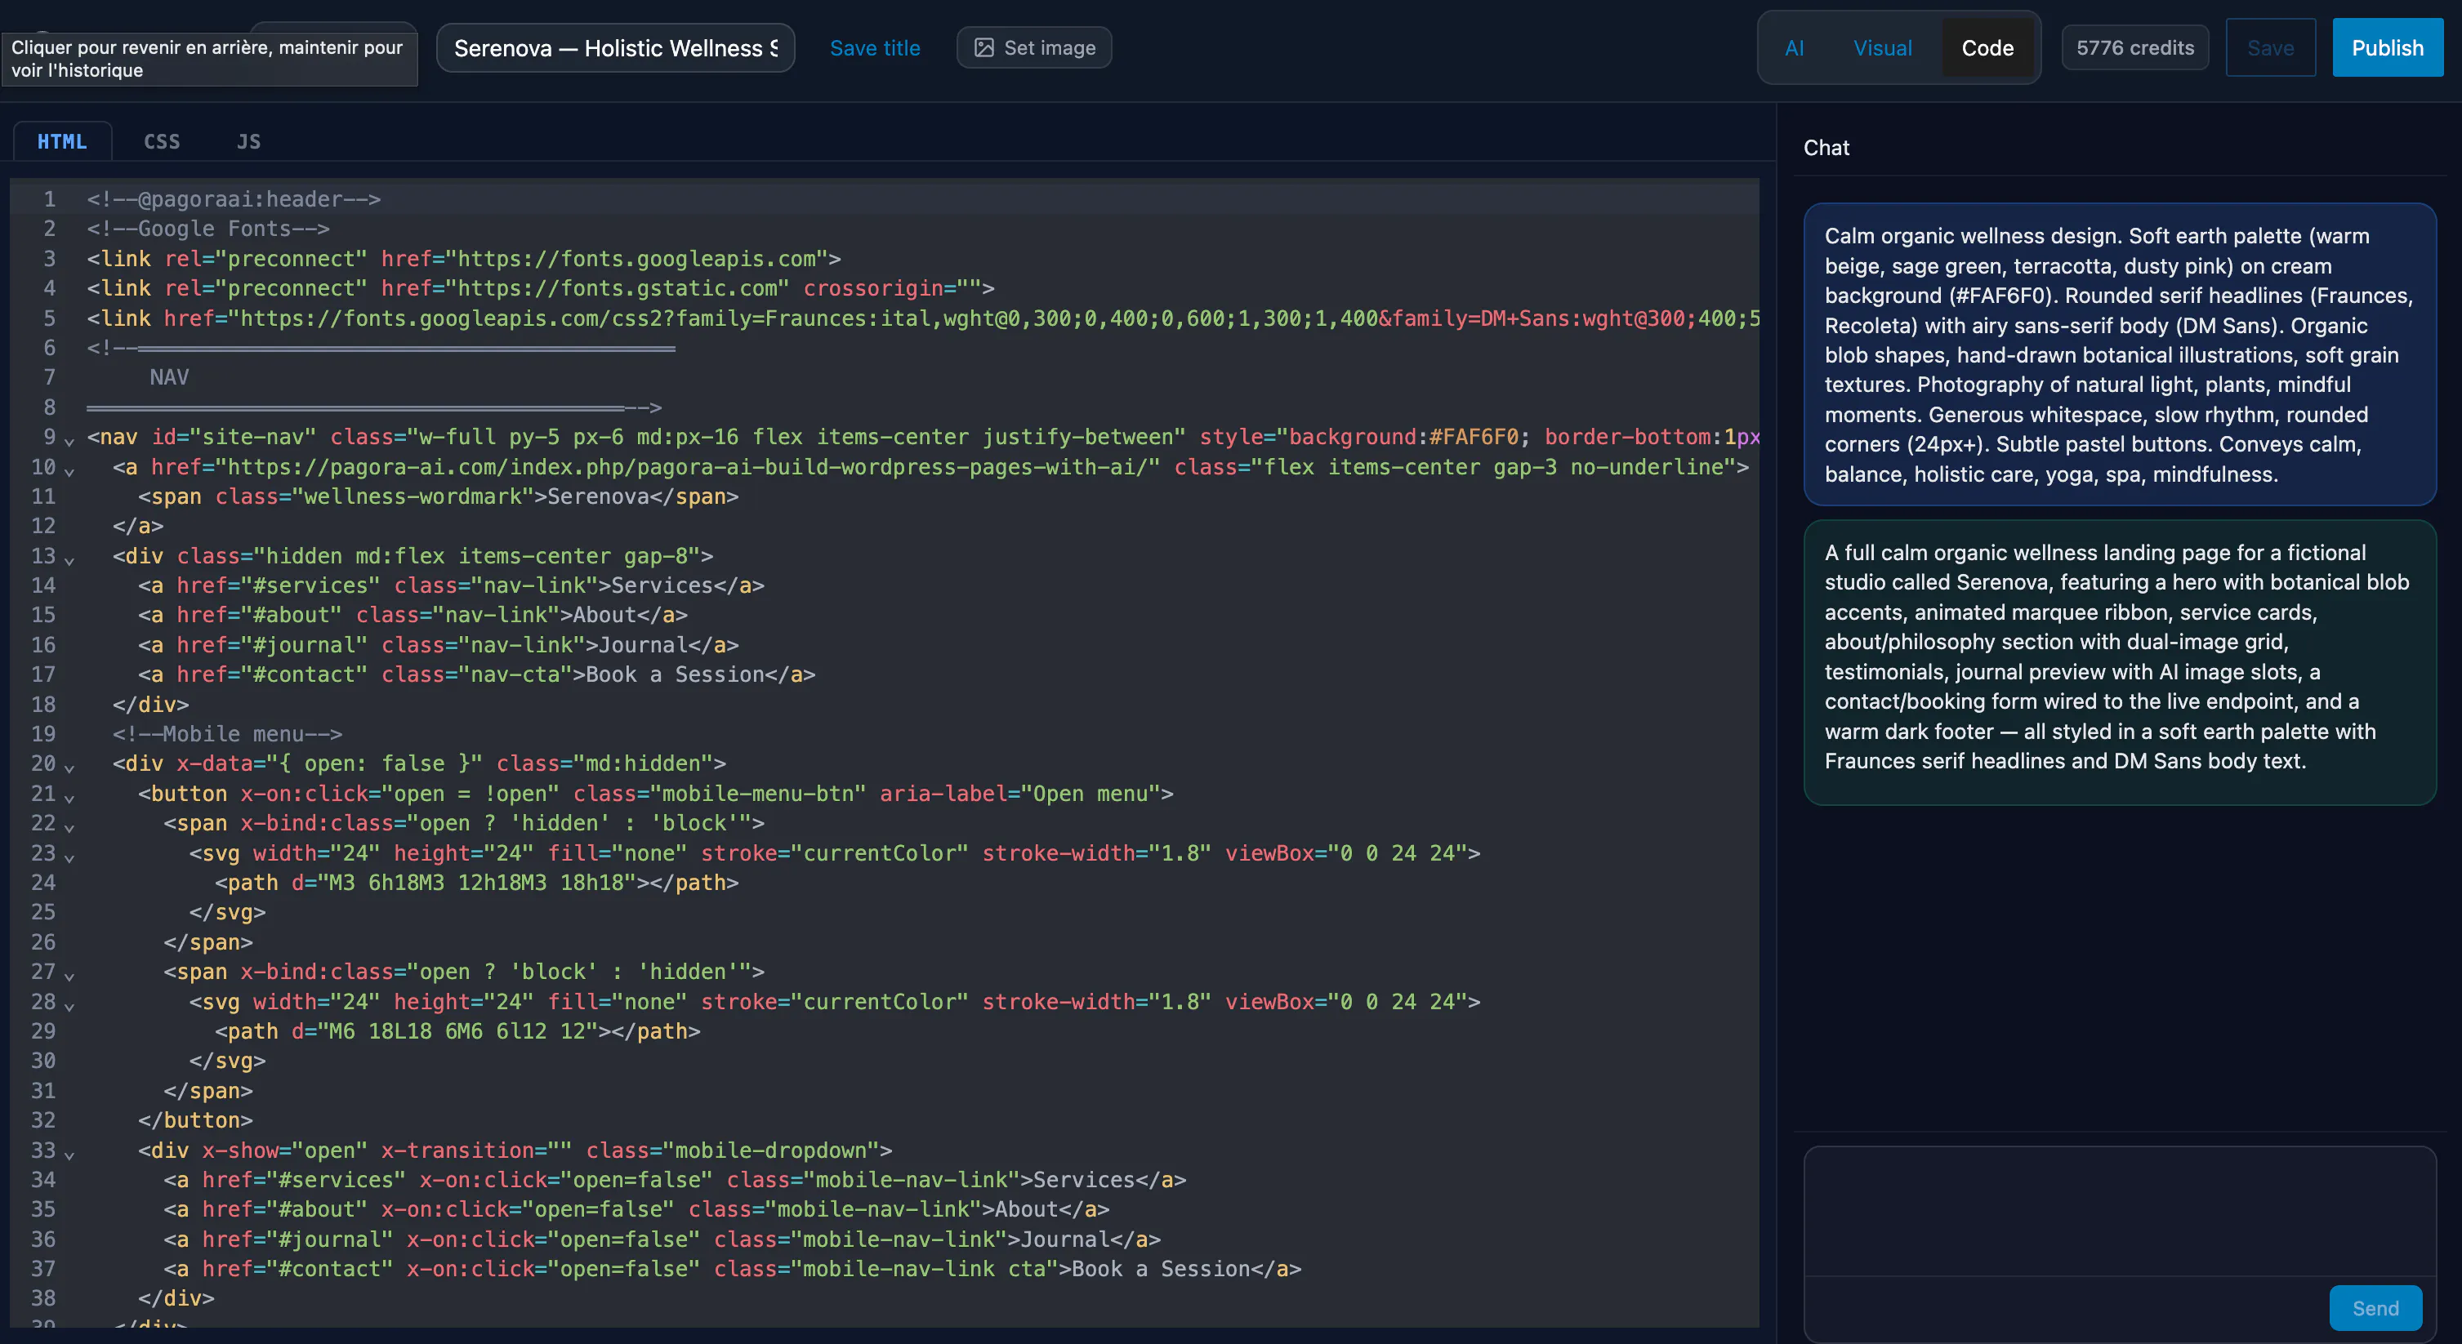Image resolution: width=2462 pixels, height=1344 pixels.
Task: Click the "Book a Session" text on line 17
Action: [x=675, y=674]
